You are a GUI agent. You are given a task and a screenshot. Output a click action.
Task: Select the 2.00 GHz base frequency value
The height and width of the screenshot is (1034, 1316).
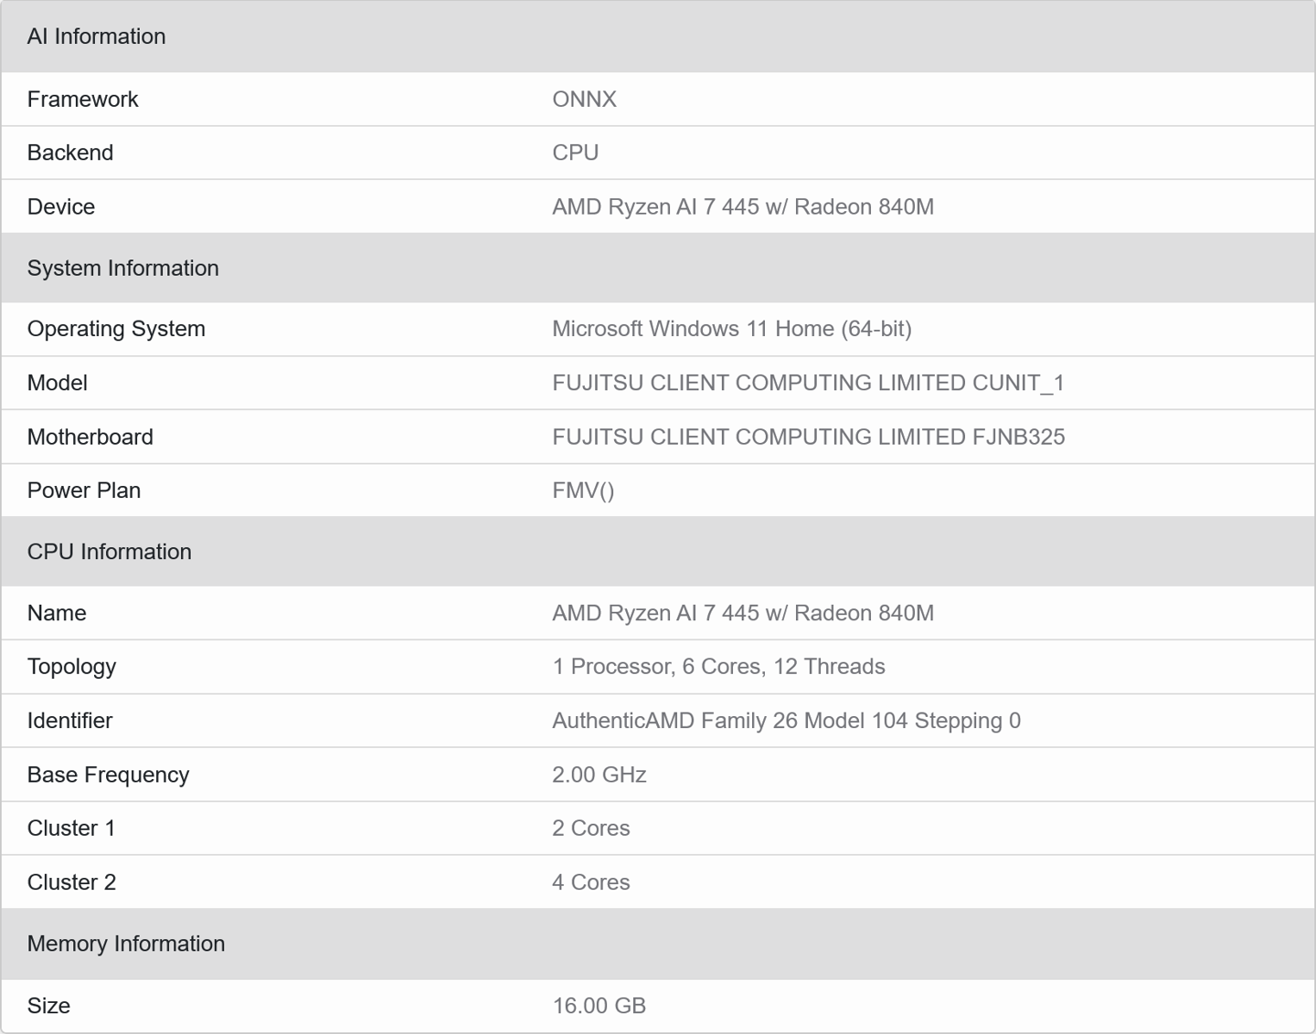coord(599,775)
